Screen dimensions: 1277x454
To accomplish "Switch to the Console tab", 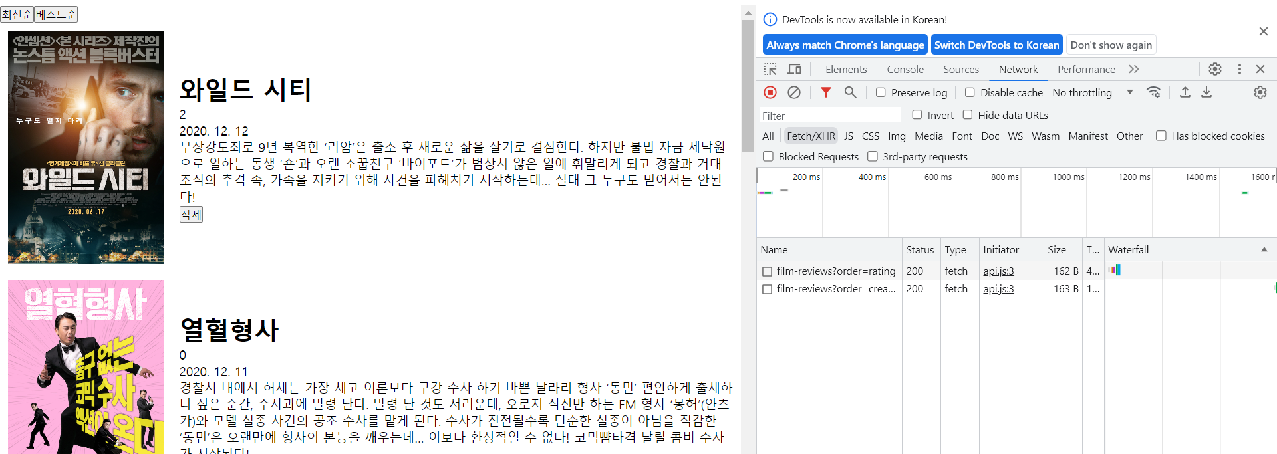I will tap(905, 69).
